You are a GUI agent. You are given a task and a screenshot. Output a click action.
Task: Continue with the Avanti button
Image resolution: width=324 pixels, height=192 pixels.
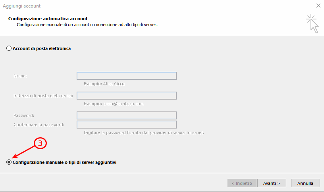pos(272,183)
